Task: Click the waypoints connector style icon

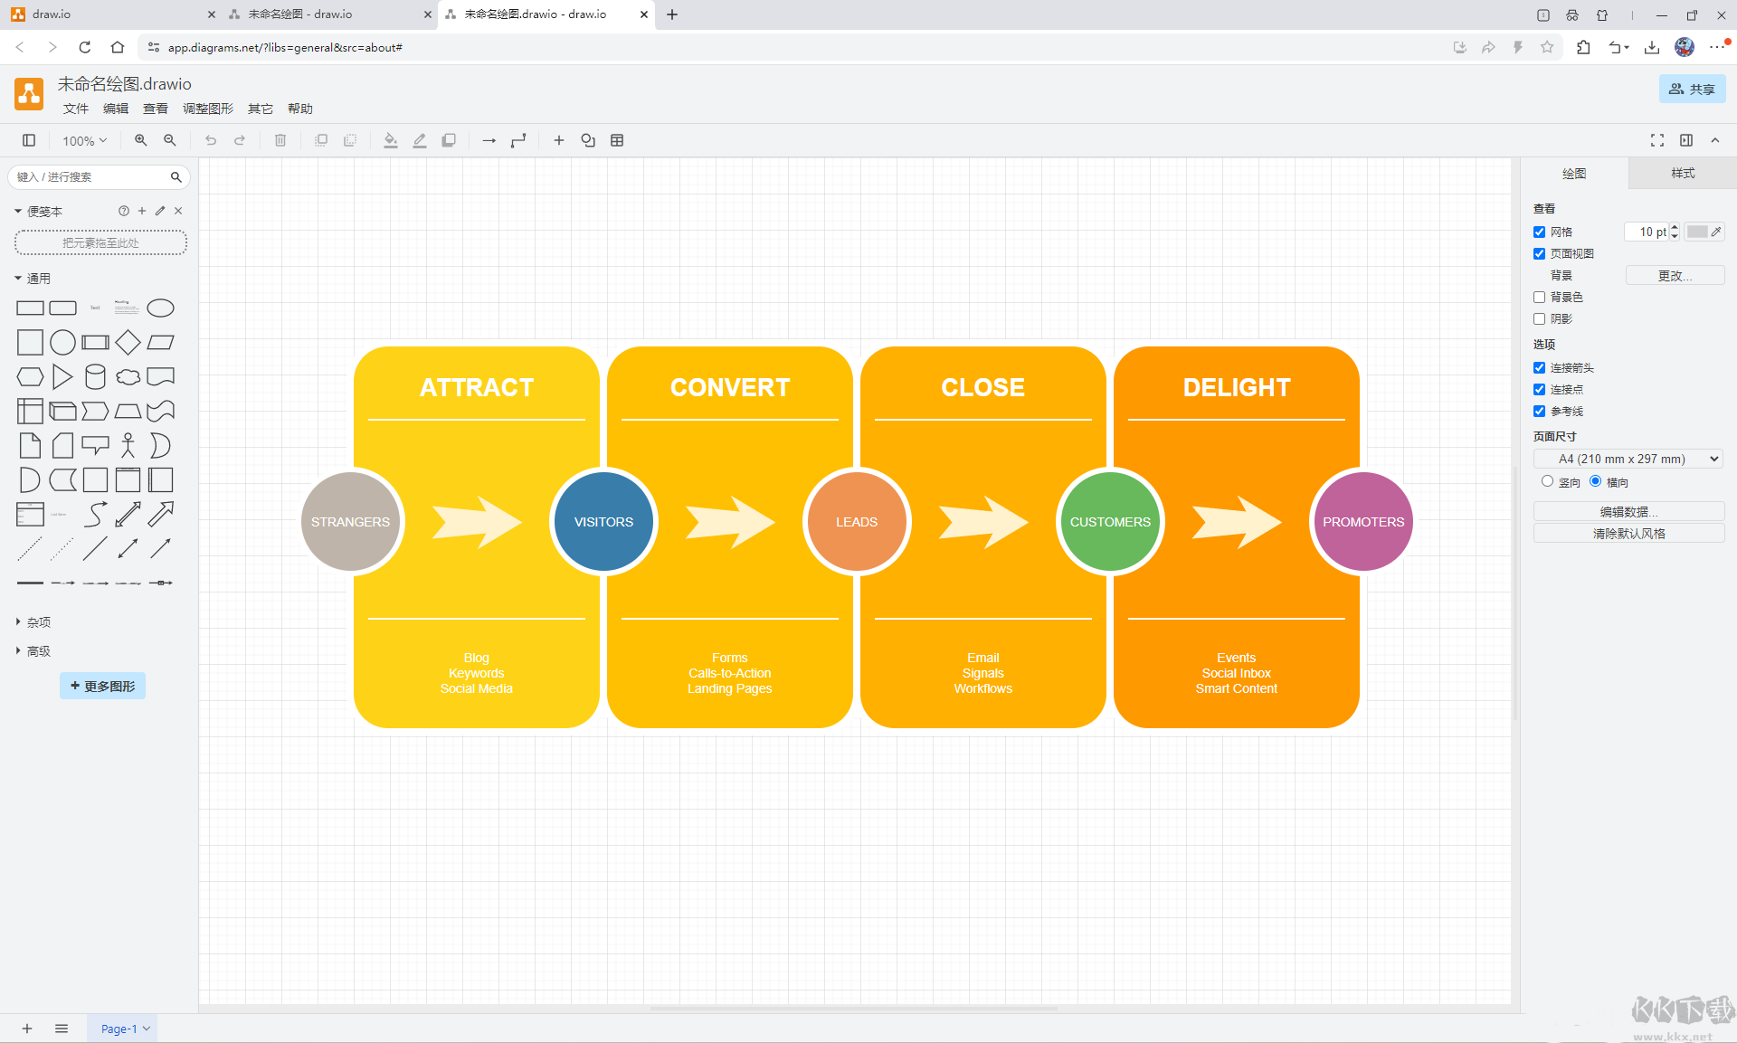Action: [518, 140]
